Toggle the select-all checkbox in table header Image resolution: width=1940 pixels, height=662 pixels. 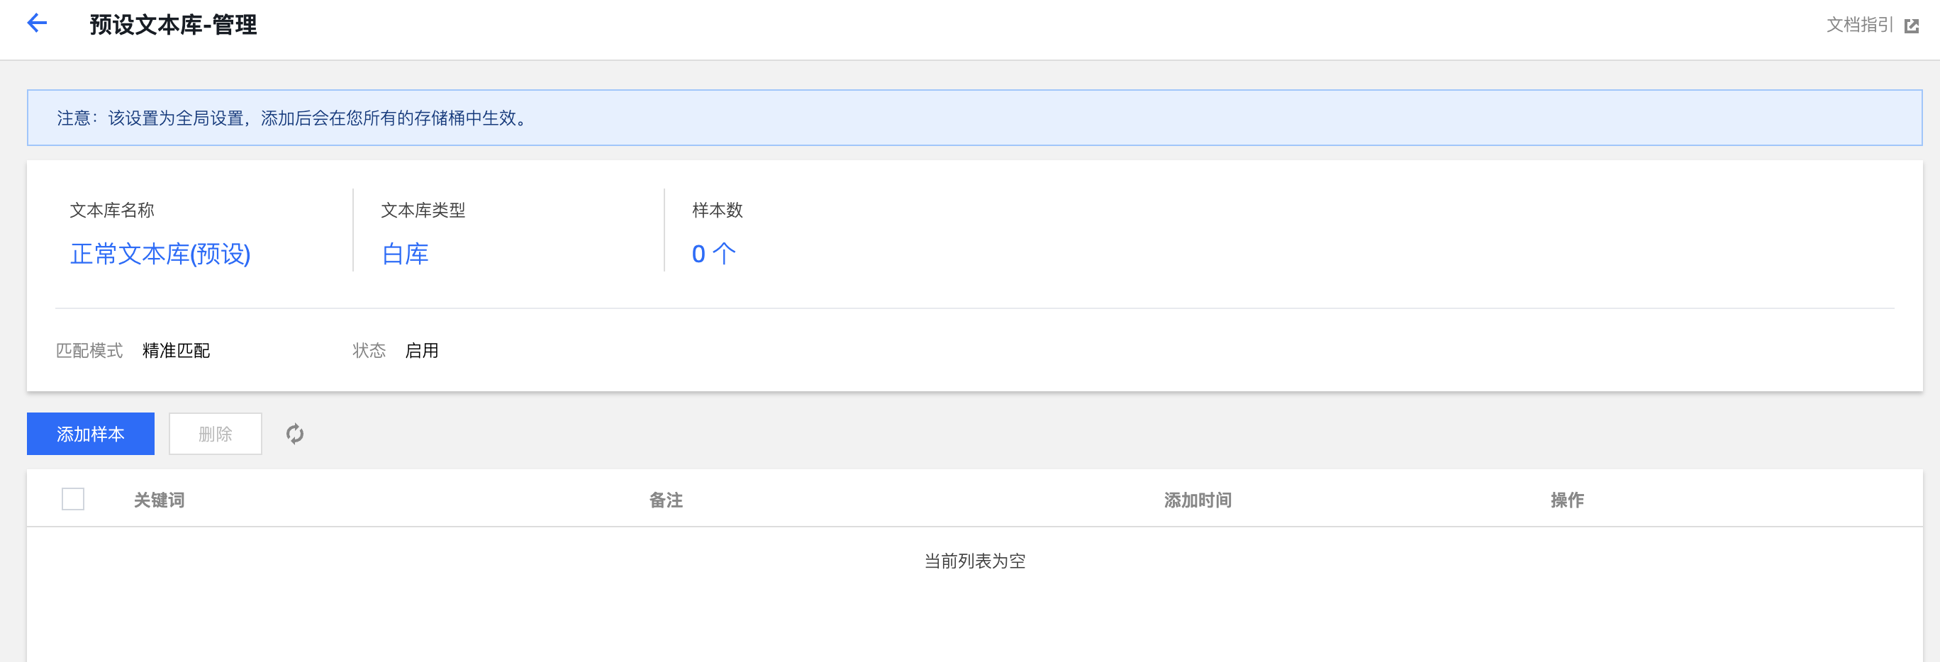point(73,499)
